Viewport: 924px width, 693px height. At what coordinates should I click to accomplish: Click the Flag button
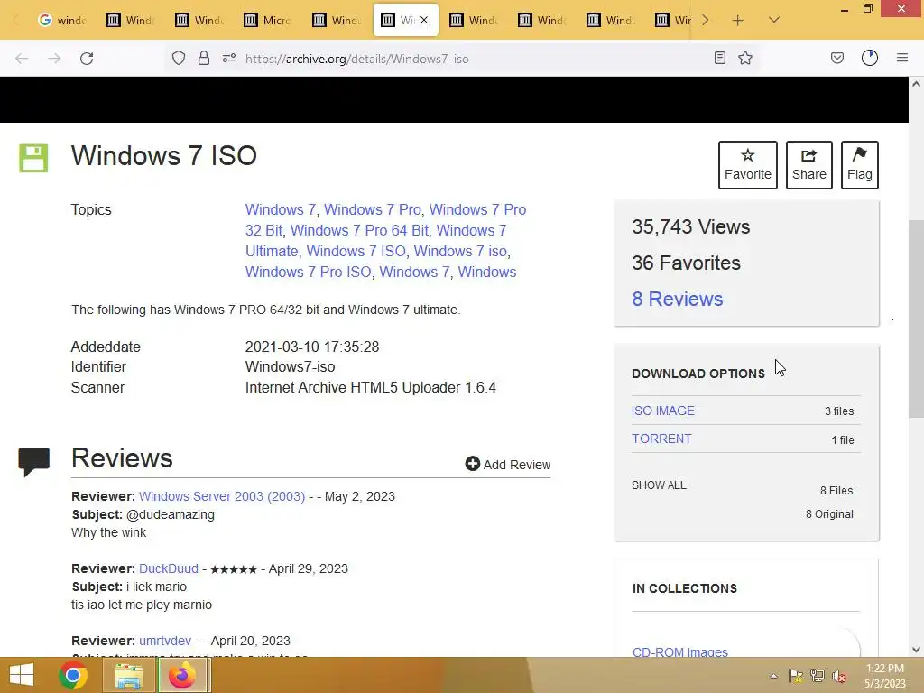pyautogui.click(x=860, y=165)
